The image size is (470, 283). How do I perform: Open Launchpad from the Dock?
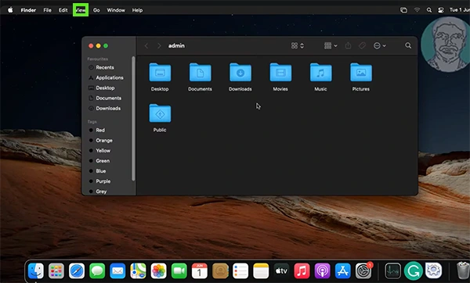tap(56, 270)
